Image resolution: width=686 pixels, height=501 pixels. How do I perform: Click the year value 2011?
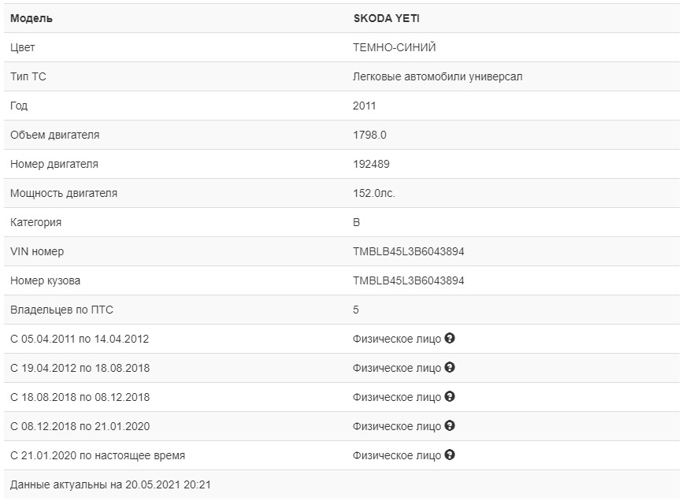pyautogui.click(x=365, y=106)
